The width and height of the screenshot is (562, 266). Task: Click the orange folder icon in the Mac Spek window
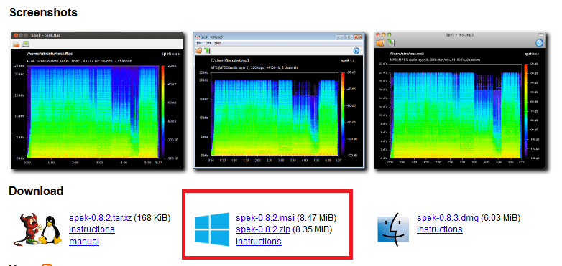coord(380,43)
